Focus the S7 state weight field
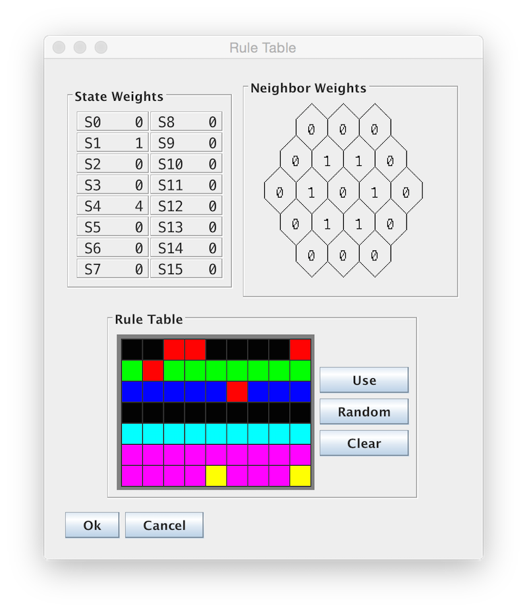The image size is (527, 612). tap(113, 269)
